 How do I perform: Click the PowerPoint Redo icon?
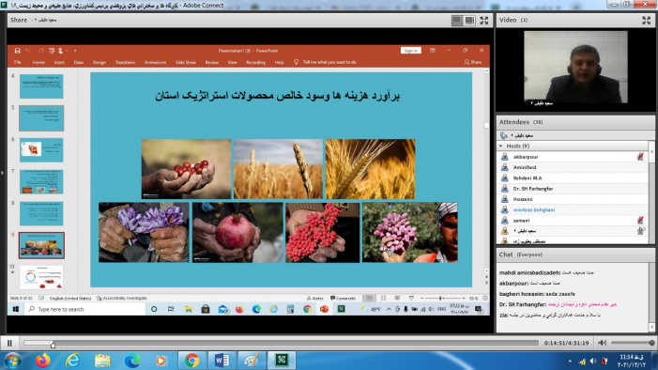(41, 51)
